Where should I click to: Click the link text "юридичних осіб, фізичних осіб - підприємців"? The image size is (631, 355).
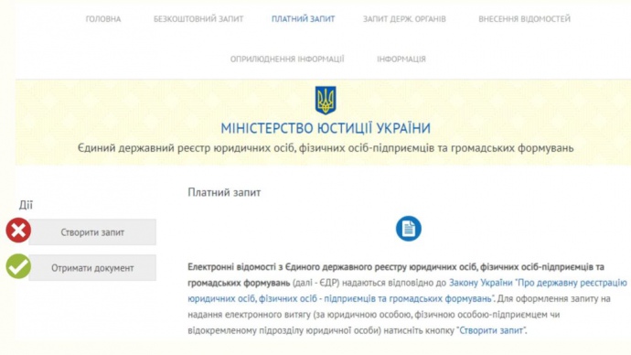point(254,299)
